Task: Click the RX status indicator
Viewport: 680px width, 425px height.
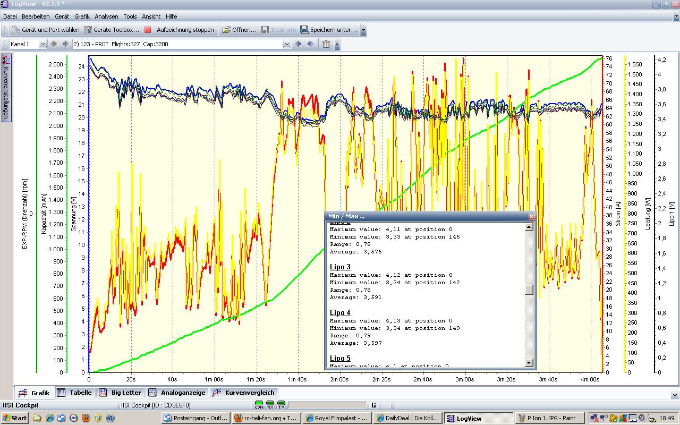Action: click(270, 405)
